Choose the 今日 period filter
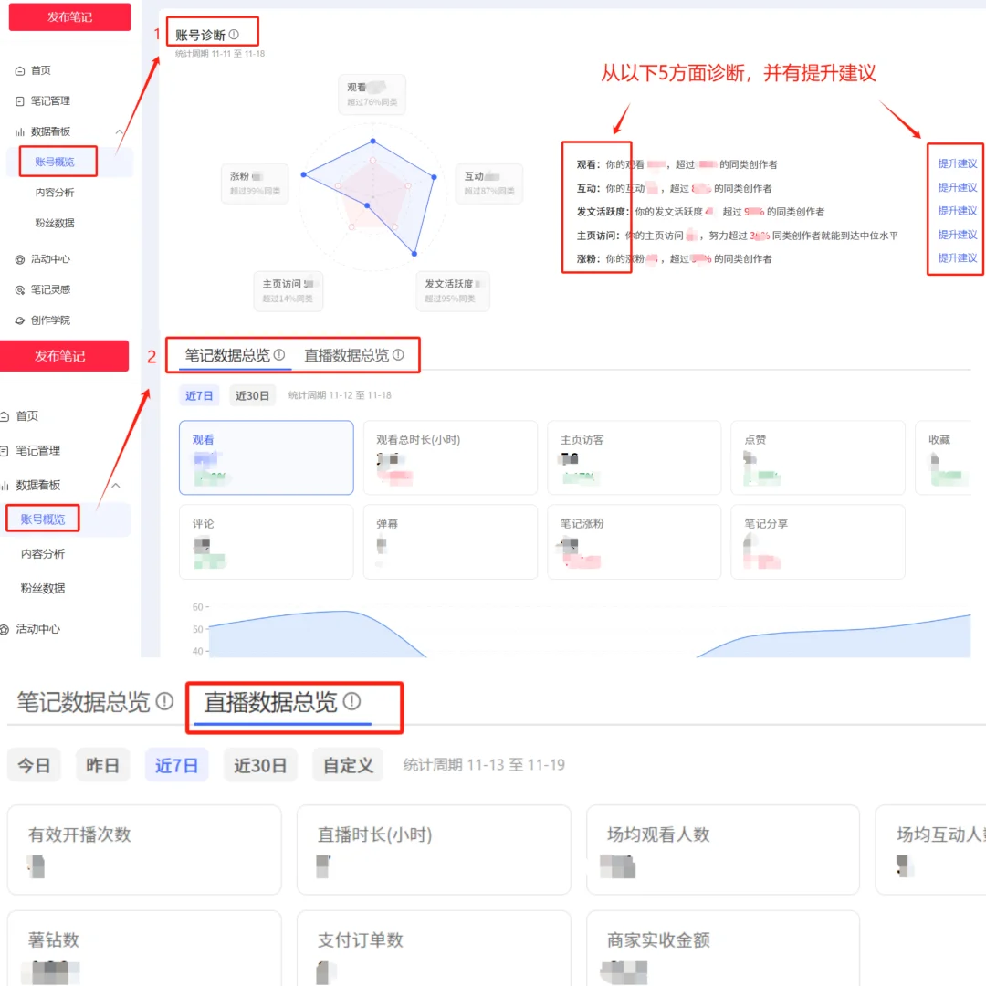This screenshot has width=986, height=986. [x=34, y=765]
